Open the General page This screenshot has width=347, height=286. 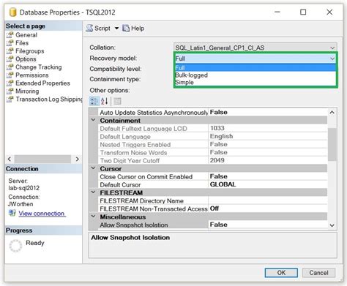pyautogui.click(x=26, y=35)
